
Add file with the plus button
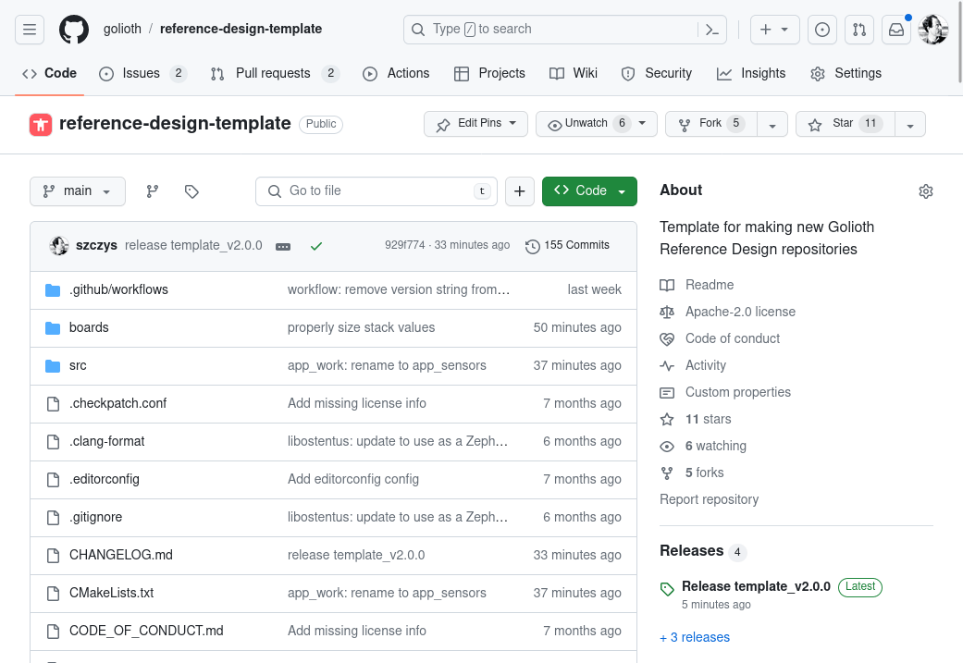point(520,191)
